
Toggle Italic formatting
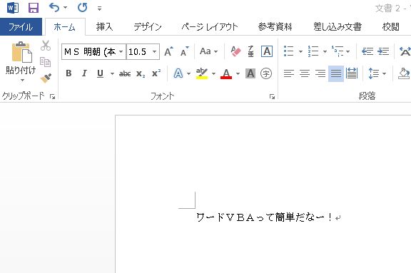point(84,73)
